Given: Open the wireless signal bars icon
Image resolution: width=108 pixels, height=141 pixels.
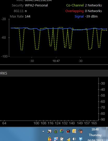Looking at the screenshot, I should click(x=68, y=139).
